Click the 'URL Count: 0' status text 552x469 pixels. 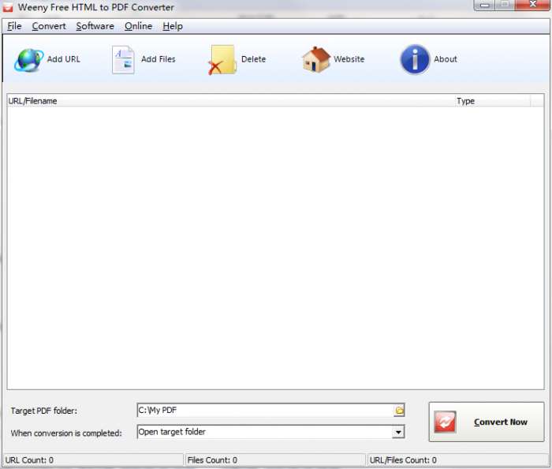29,460
